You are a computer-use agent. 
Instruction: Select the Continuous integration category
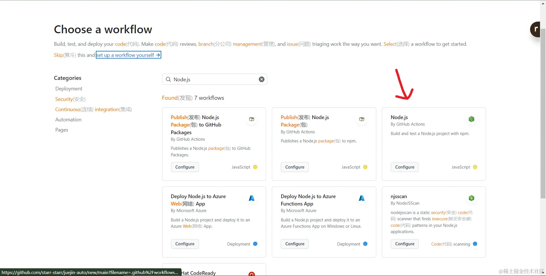94,109
